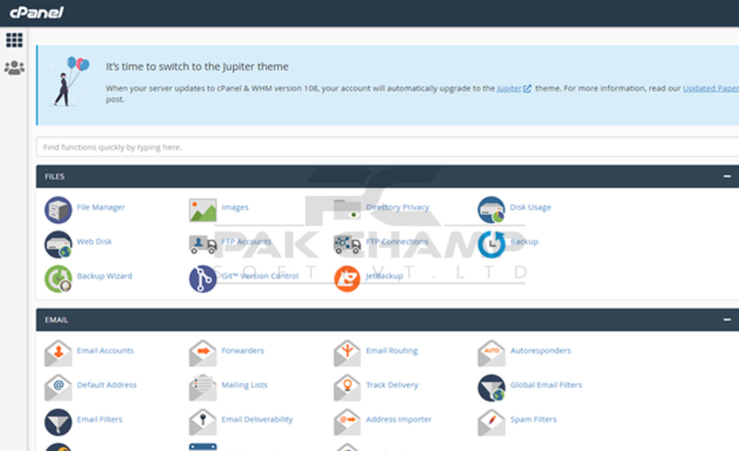
Task: Open the Email Routing icon
Action: tap(347, 353)
